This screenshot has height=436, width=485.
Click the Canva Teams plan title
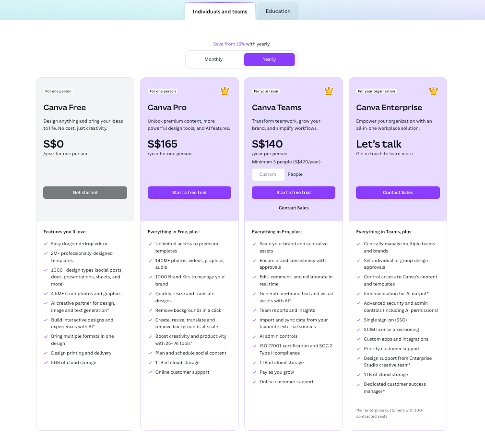click(276, 107)
